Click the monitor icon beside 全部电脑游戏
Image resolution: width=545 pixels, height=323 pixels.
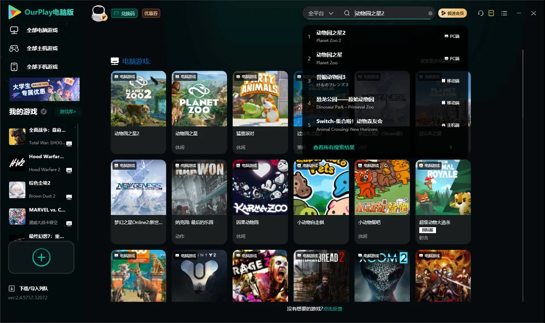14,30
